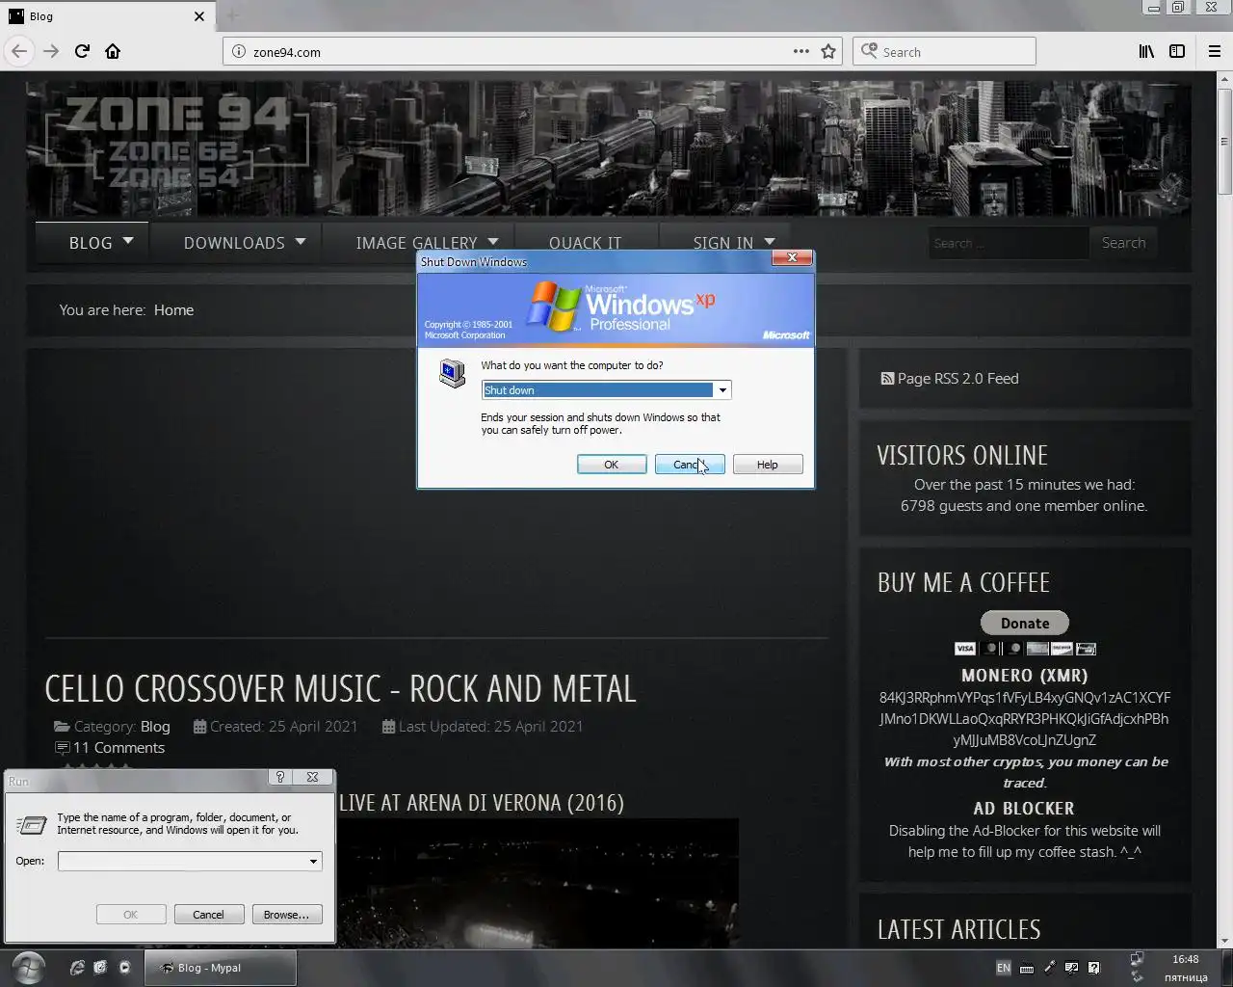Viewport: 1233px width, 987px height.
Task: Click the Page RSS 2.0 Feed link
Action: pyautogui.click(x=958, y=379)
